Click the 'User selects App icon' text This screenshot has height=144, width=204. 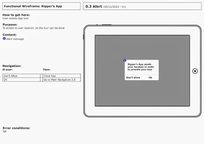pyautogui.click(x=16, y=18)
